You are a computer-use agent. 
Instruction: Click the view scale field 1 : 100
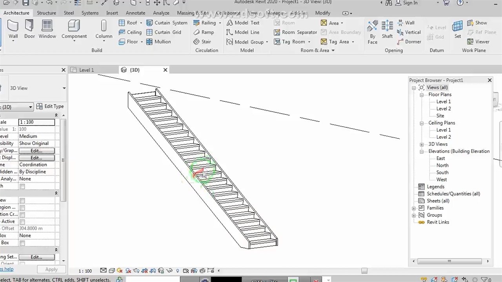pos(37,122)
